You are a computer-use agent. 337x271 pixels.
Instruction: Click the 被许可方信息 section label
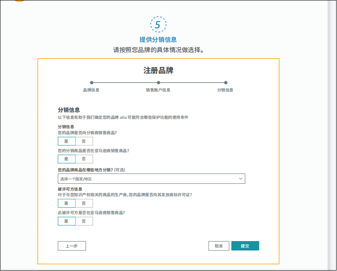pos(70,189)
